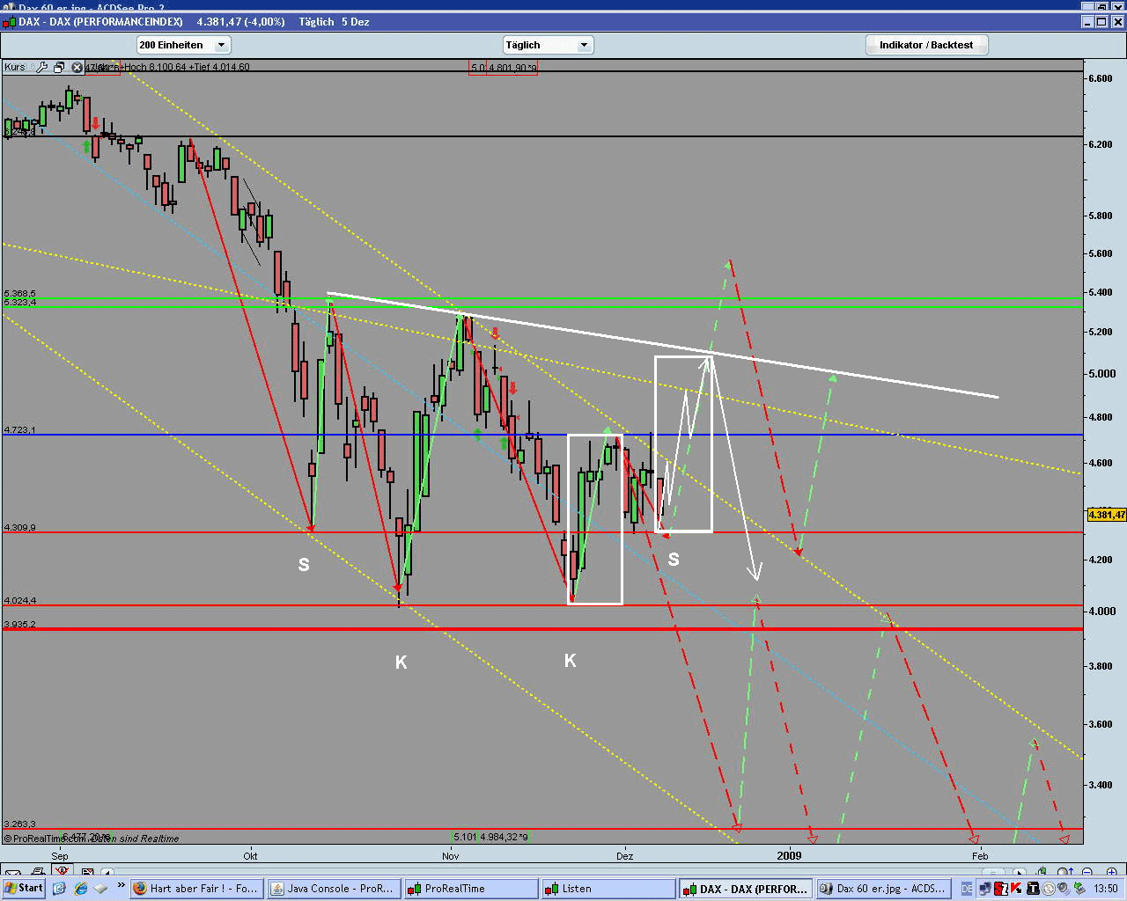Open Internet Explorer quick launch icon
This screenshot has width=1127, height=901.
point(80,889)
